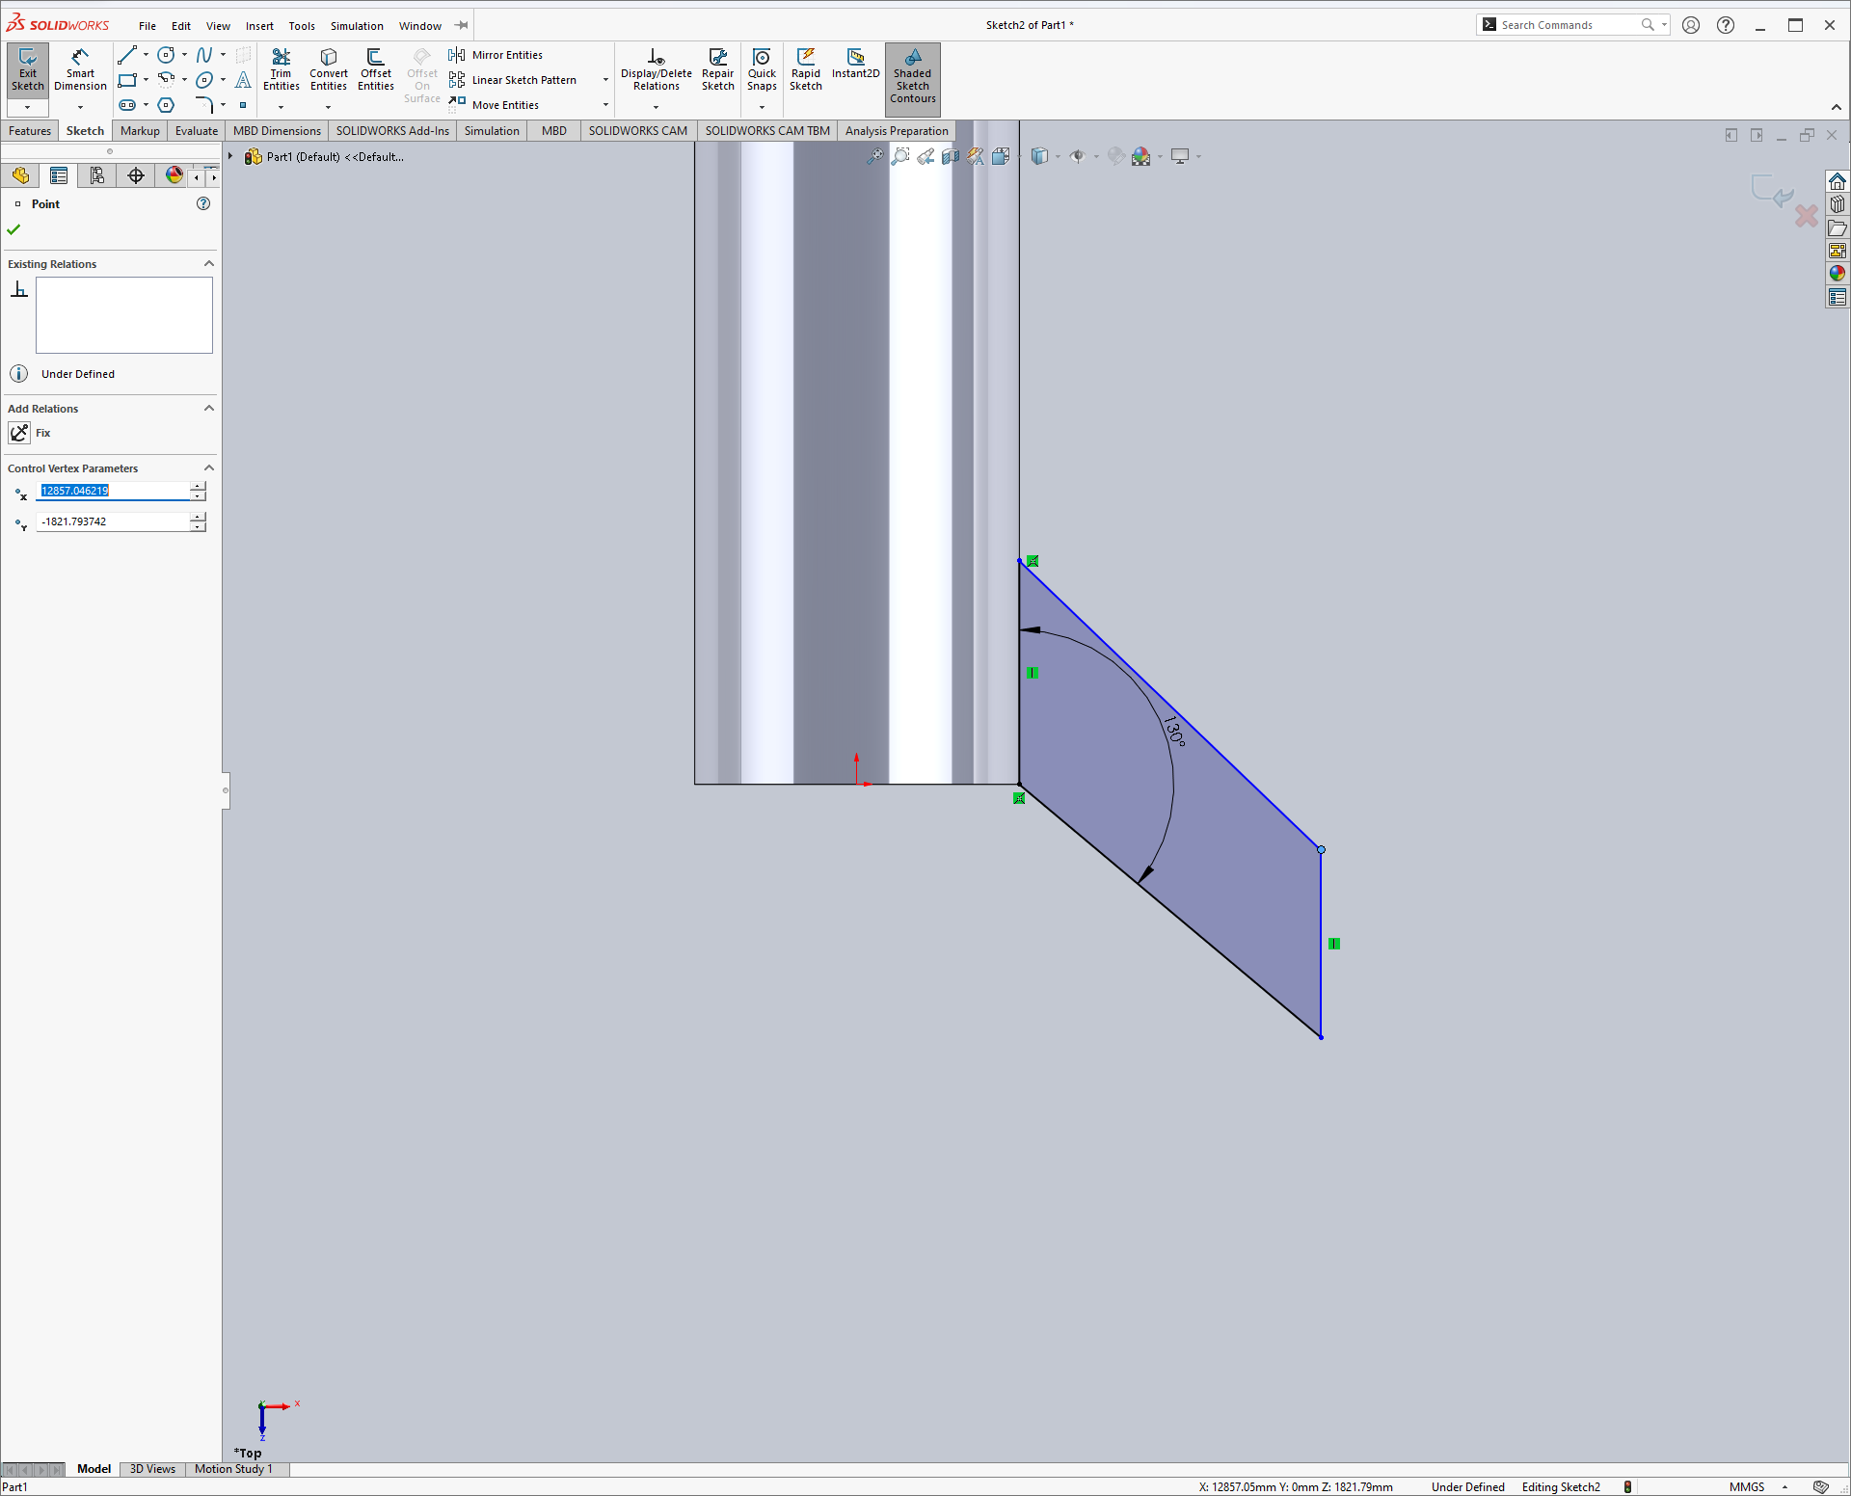Select the Corner Rectangle tool
This screenshot has height=1496, width=1851.
[127, 80]
